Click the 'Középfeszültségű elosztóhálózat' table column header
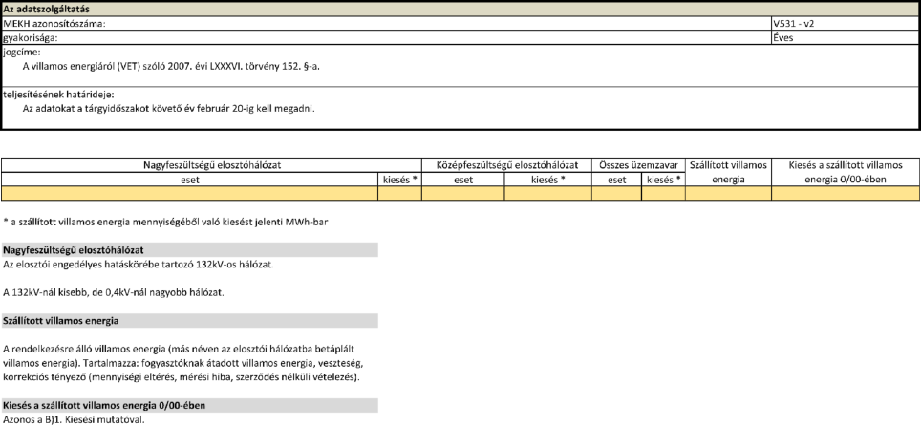The image size is (921, 427). (x=507, y=165)
